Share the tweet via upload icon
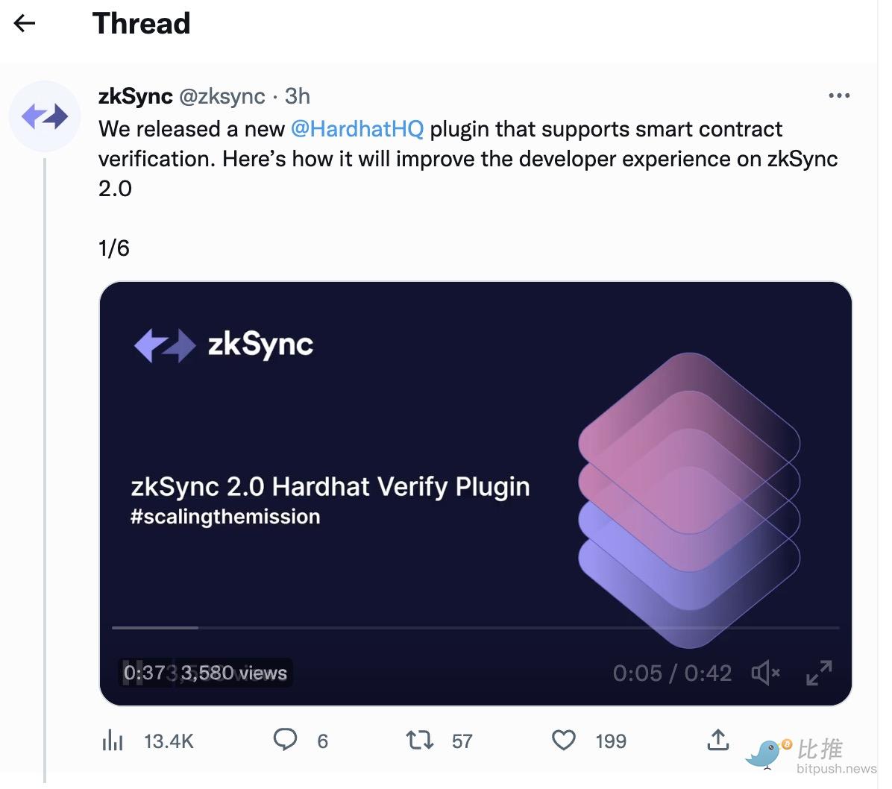Viewport: 892px width, 789px height. point(717,740)
